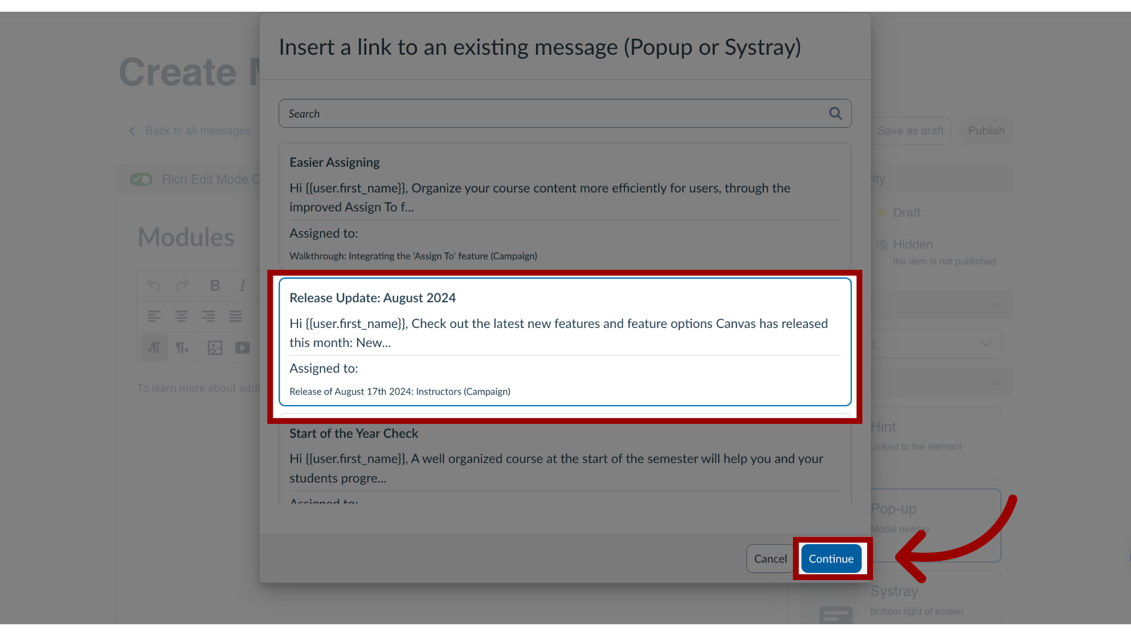
Task: Select the Bold formatting icon
Action: click(x=215, y=285)
